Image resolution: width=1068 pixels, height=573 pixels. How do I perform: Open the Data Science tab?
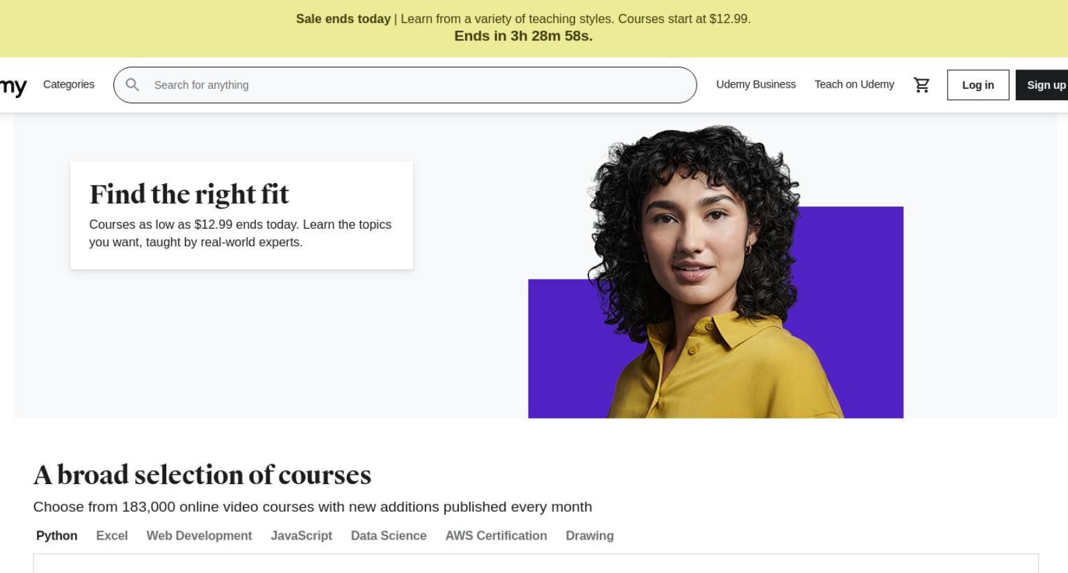pyautogui.click(x=389, y=535)
